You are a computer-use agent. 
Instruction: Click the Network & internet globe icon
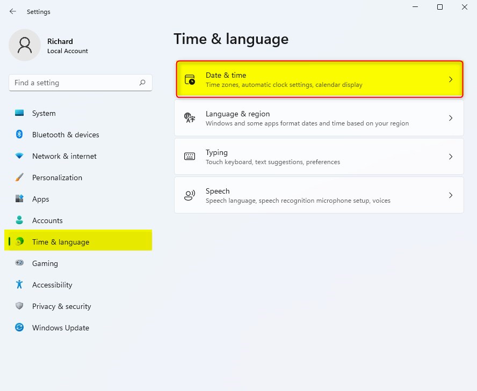[18, 156]
